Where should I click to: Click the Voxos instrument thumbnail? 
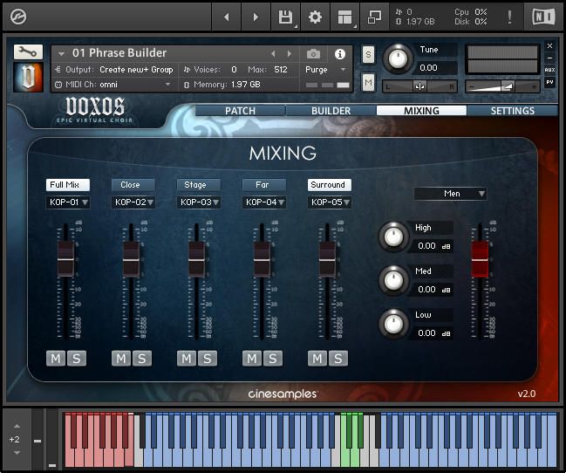(28, 77)
